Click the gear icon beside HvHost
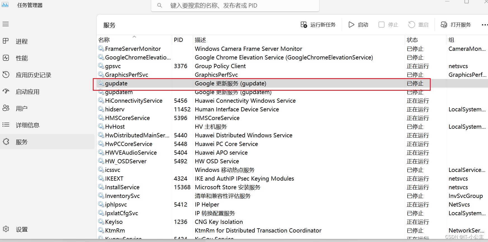The width and height of the screenshot is (488, 242). pos(101,126)
